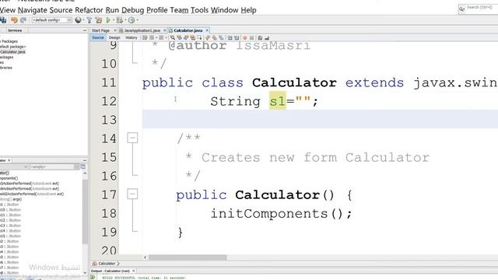
Task: Click Navigator scrollbar down arrow
Action: click(x=85, y=272)
